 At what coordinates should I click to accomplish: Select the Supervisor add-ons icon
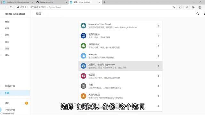pyautogui.click(x=83, y=66)
